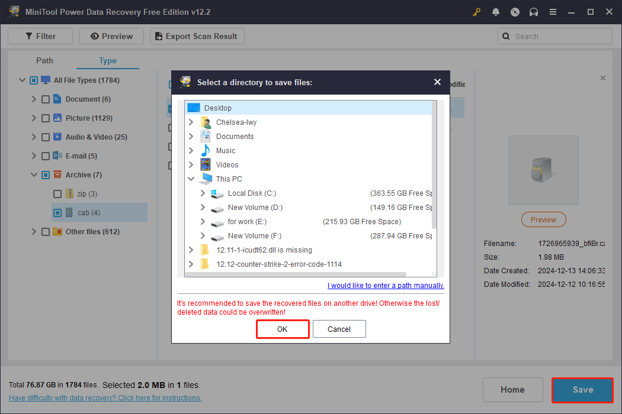Open the notifications bell icon

(x=495, y=12)
